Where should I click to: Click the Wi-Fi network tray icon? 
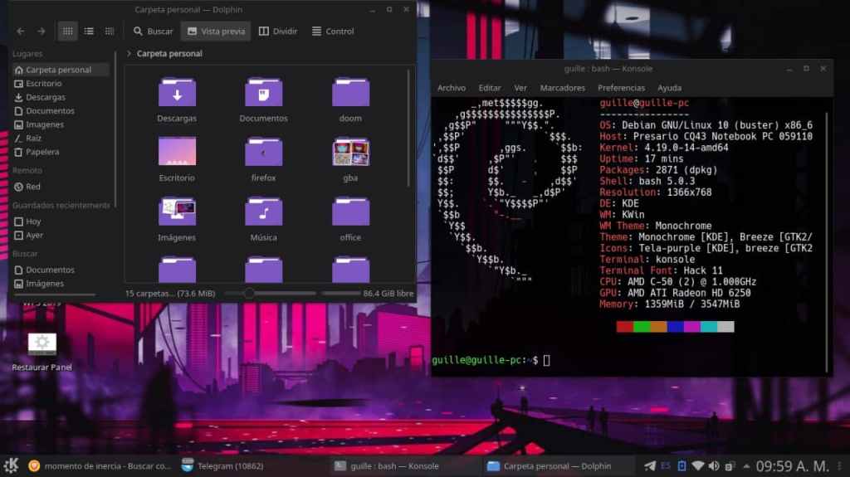coord(698,466)
